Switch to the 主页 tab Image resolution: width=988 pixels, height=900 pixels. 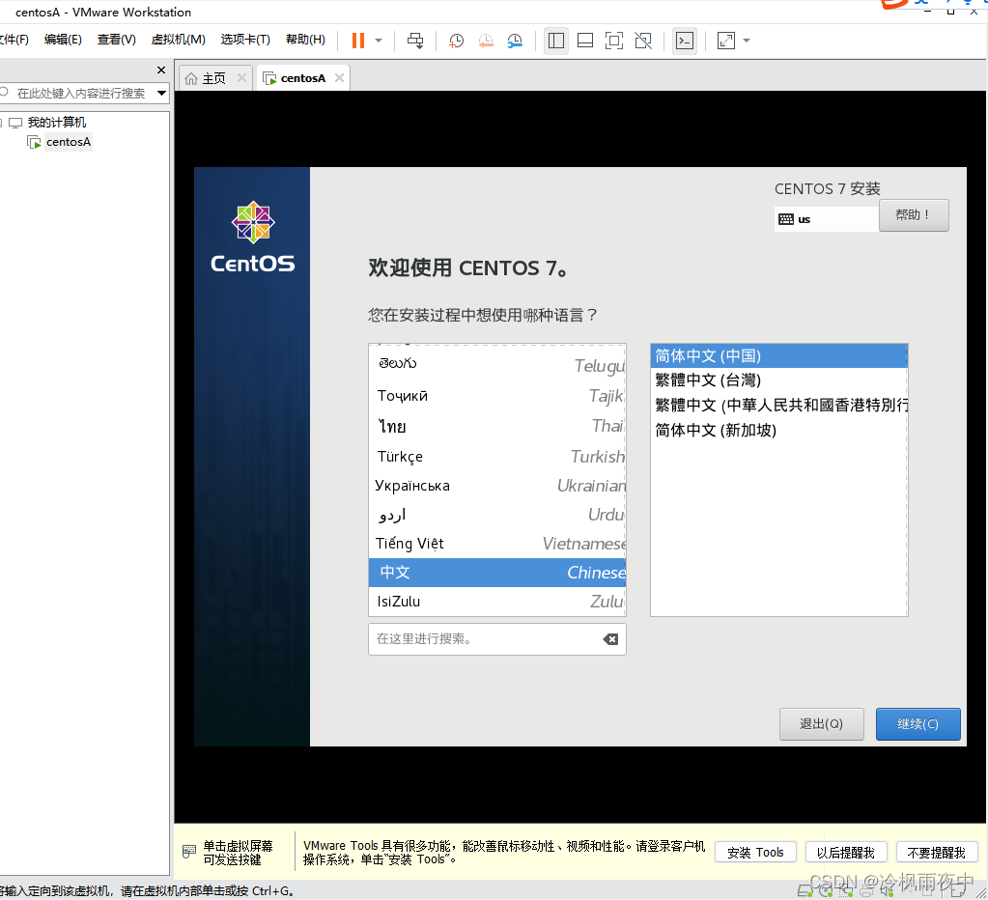(214, 78)
